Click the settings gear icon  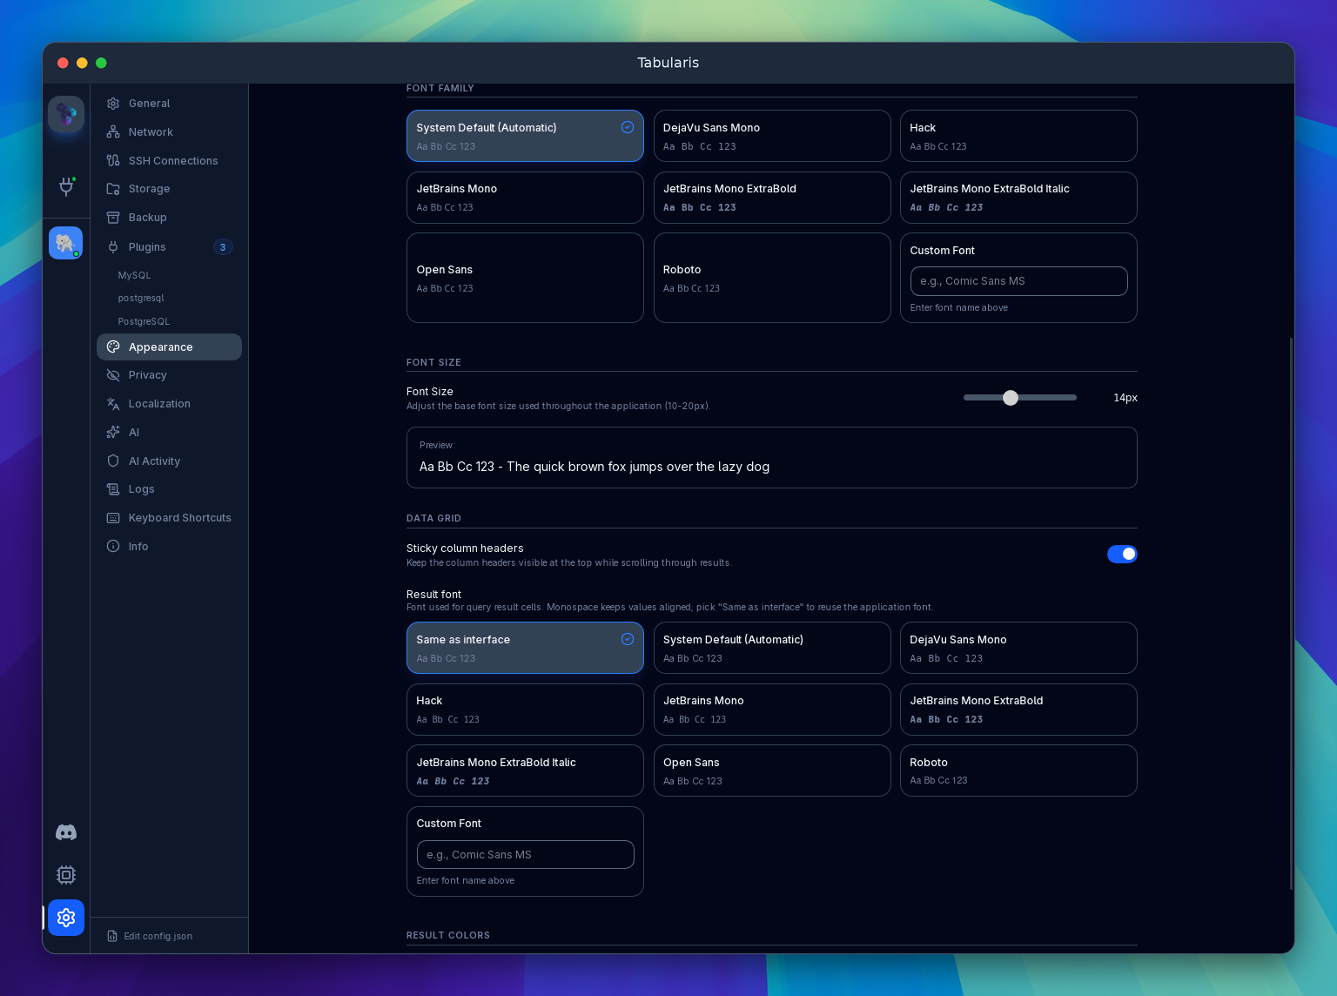[x=66, y=918]
